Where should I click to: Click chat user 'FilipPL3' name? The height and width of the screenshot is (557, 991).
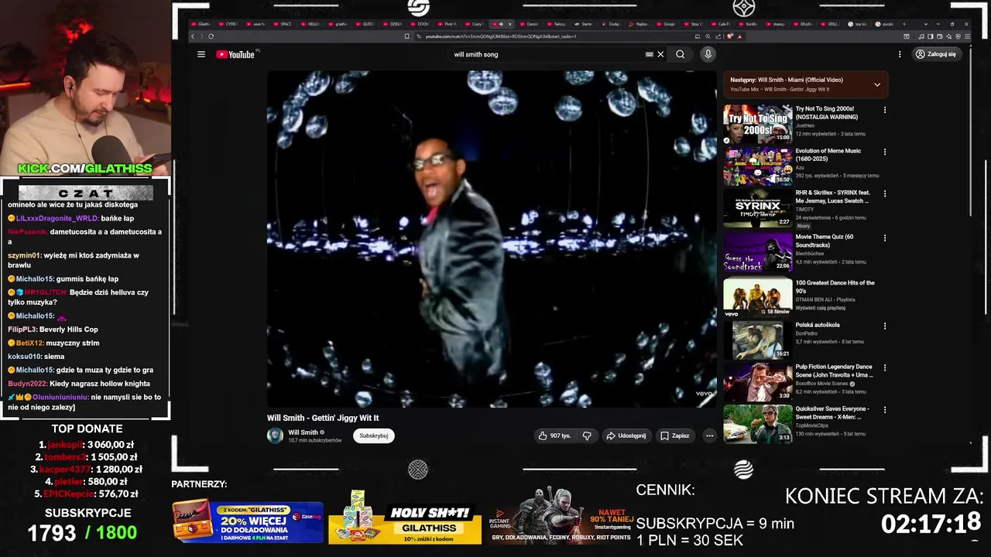click(x=22, y=330)
